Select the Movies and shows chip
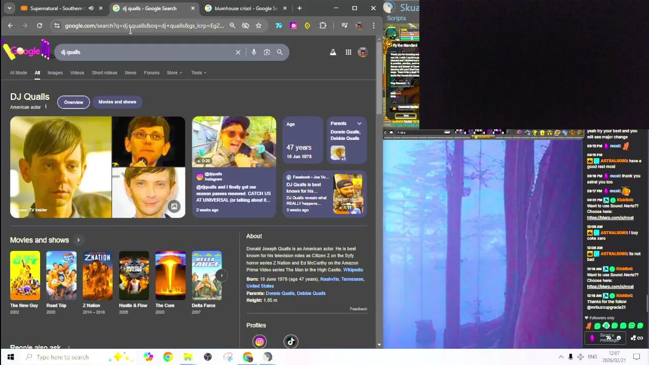649x365 pixels. [x=117, y=102]
